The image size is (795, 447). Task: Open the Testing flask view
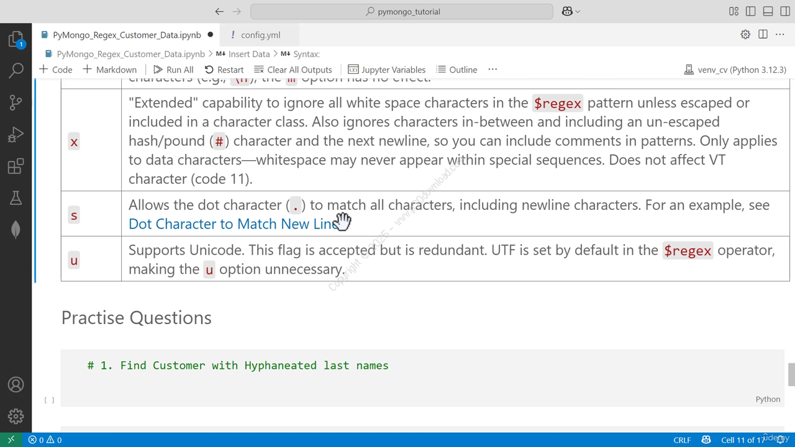(x=16, y=197)
